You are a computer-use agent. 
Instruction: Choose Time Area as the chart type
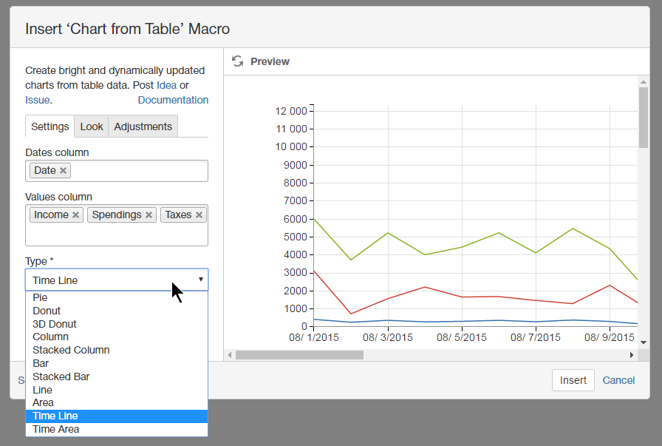coord(55,429)
